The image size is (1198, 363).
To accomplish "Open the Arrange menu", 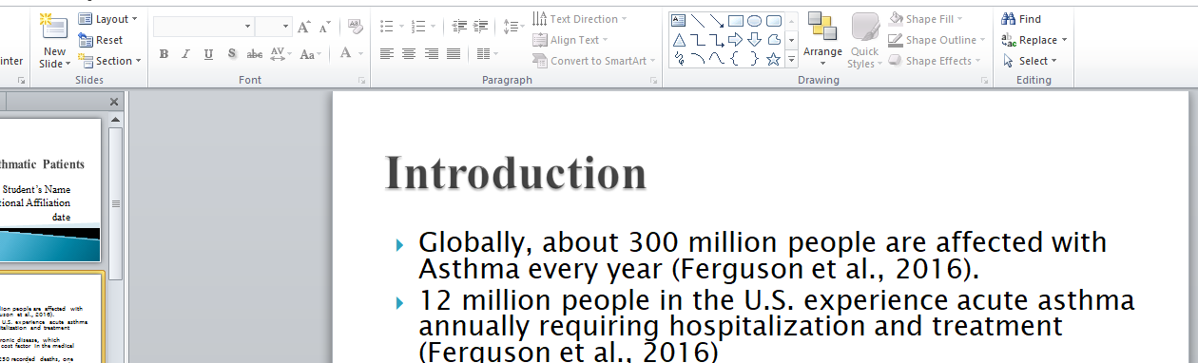I will coord(822,40).
